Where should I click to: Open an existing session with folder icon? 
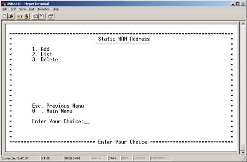pyautogui.click(x=11, y=16)
